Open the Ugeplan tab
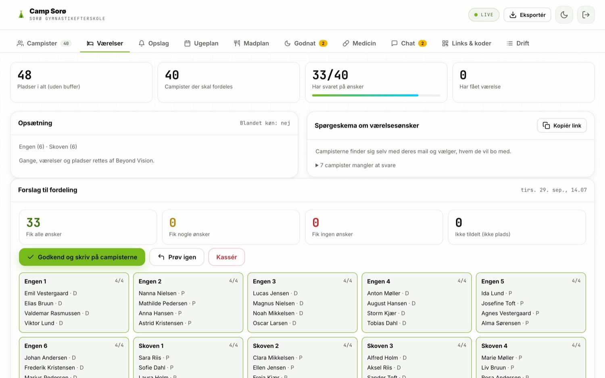The height and width of the screenshot is (378, 605). (x=201, y=43)
